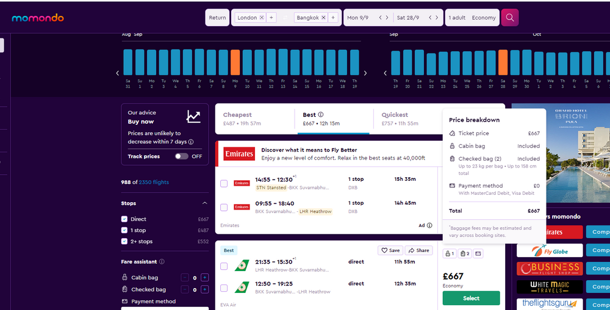Uncheck the Direct stops checkbox
The height and width of the screenshot is (310, 610).
(x=124, y=219)
